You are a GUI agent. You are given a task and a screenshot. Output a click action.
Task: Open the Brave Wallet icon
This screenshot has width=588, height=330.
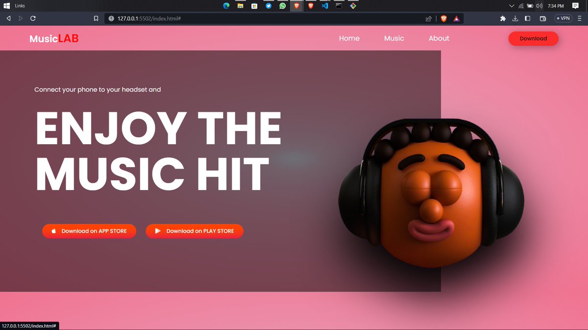(542, 18)
